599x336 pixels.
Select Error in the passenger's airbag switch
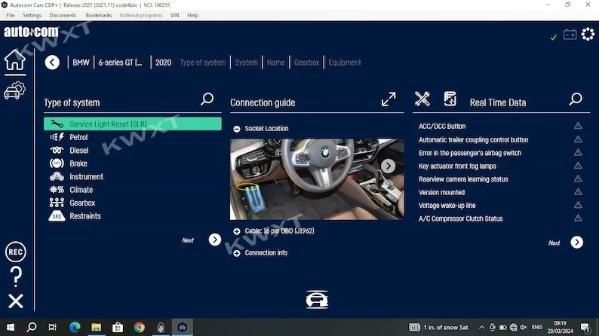pos(470,153)
